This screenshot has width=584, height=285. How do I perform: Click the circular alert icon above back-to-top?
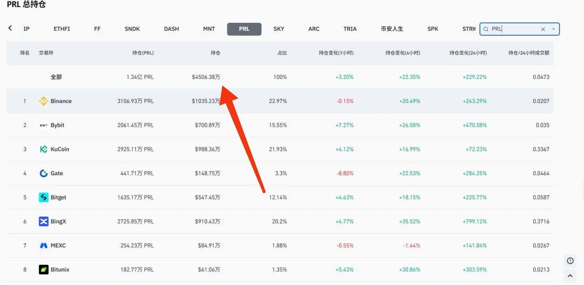(570, 261)
